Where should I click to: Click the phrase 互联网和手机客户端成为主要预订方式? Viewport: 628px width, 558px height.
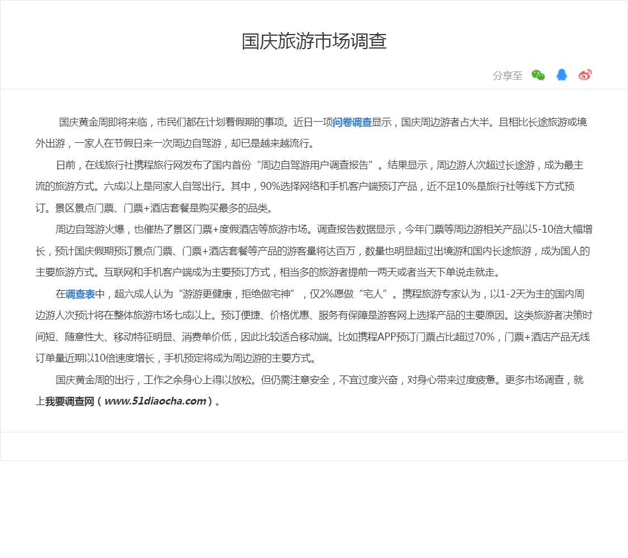click(187, 273)
